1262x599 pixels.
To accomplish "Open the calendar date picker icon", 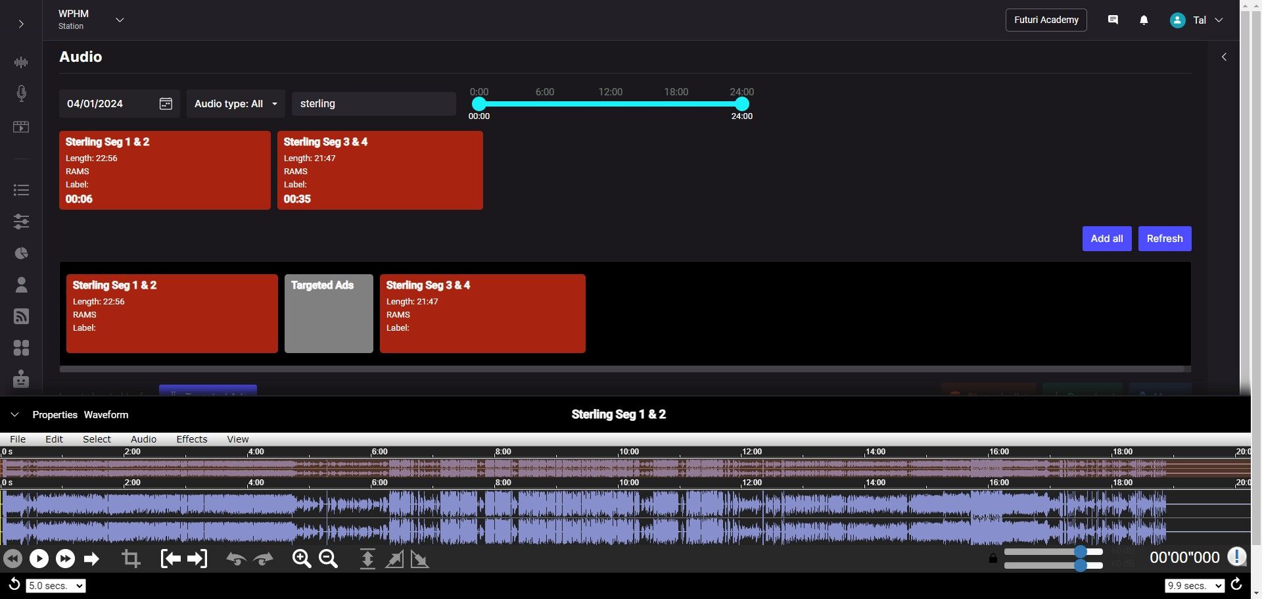I will (x=166, y=104).
